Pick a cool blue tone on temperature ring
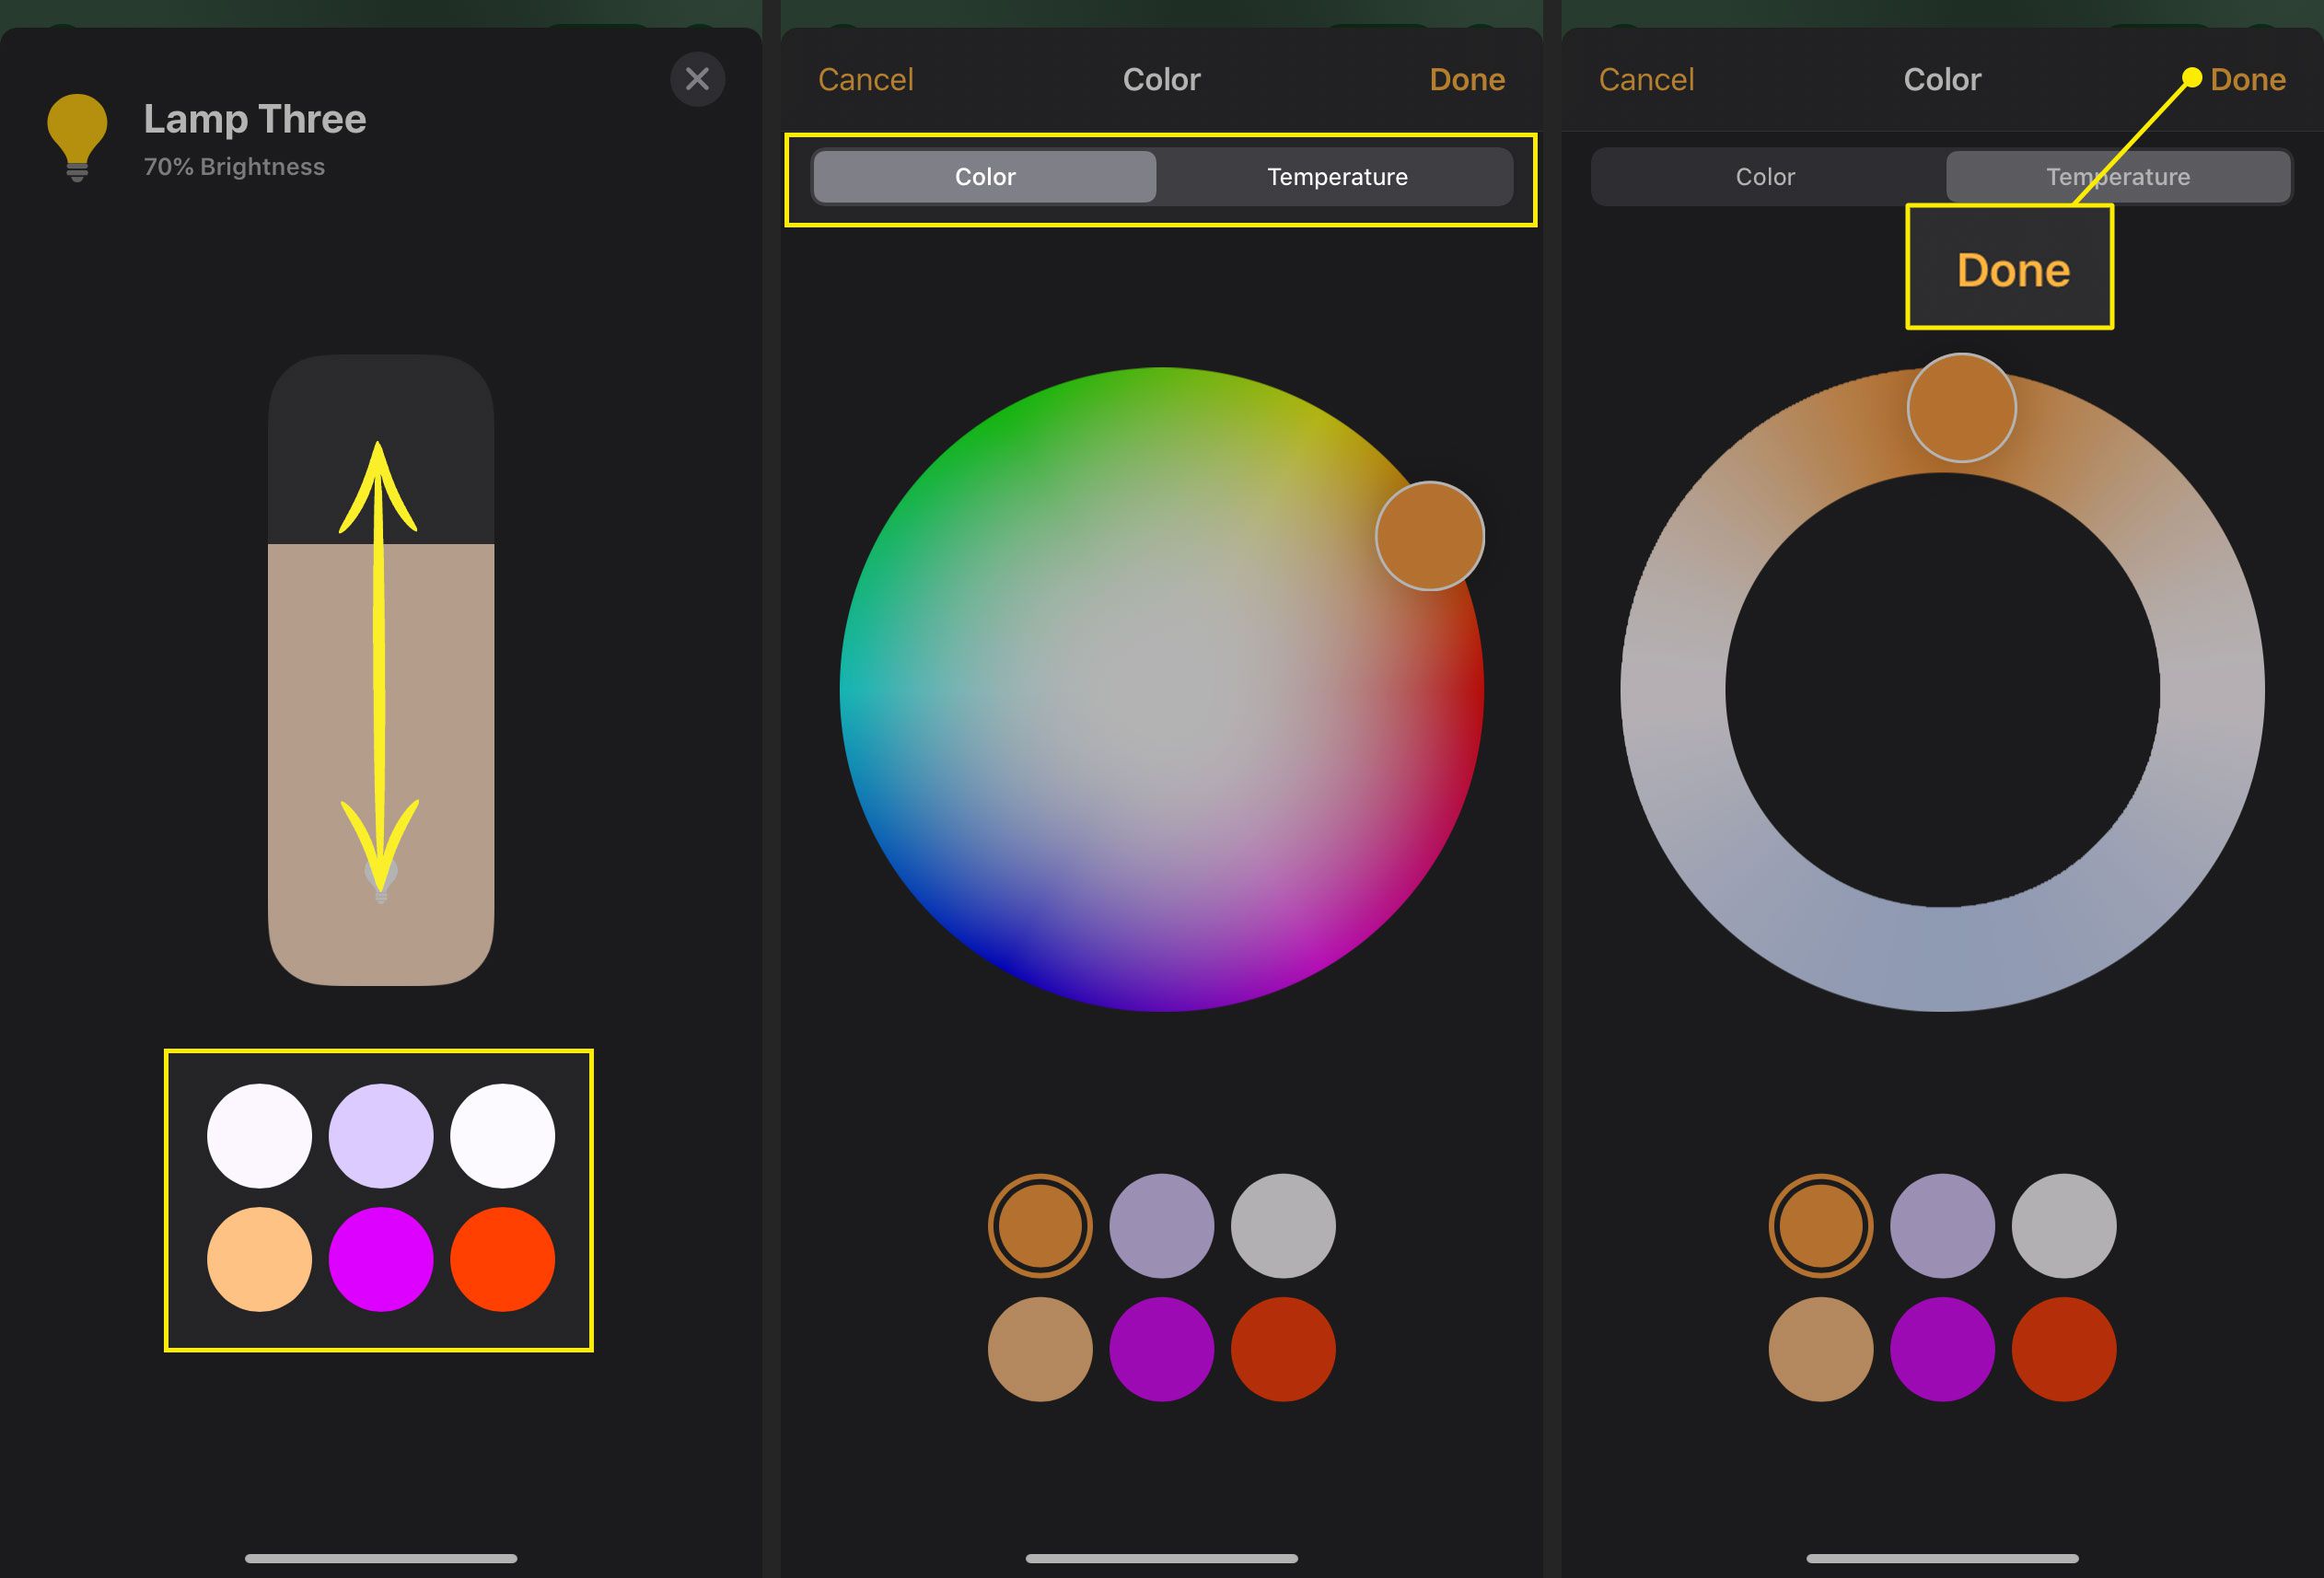Image resolution: width=2324 pixels, height=1578 pixels. (x=1943, y=958)
